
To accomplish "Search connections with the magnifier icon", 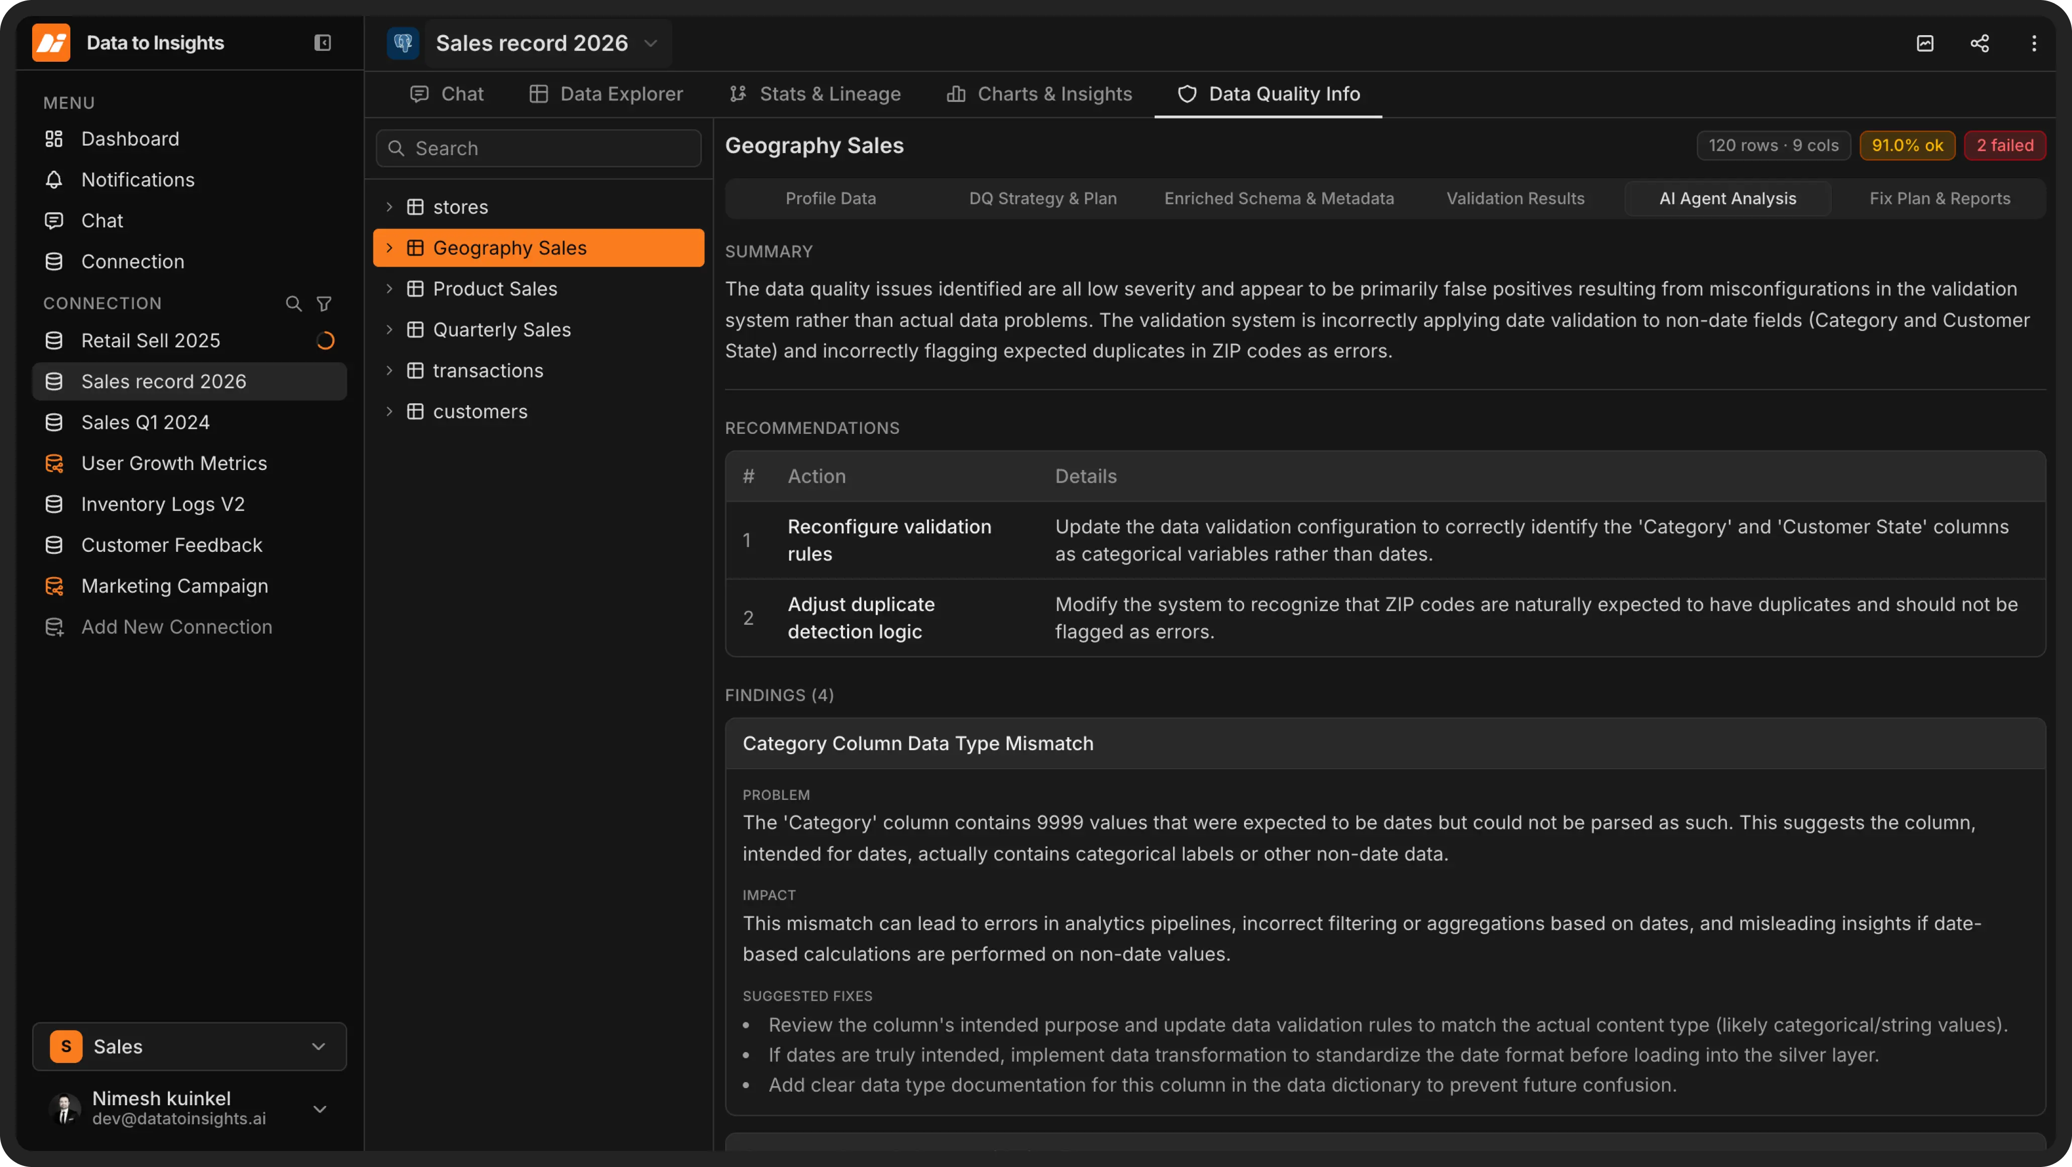I will (x=293, y=304).
